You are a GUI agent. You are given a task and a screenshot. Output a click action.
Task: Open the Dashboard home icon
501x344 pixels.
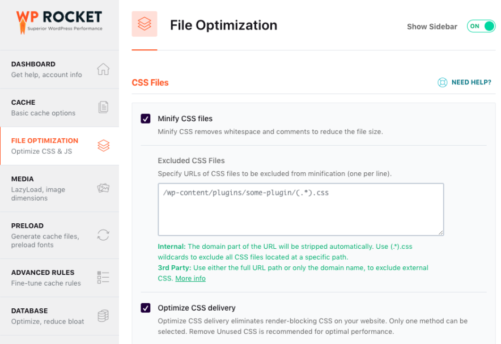pos(103,68)
